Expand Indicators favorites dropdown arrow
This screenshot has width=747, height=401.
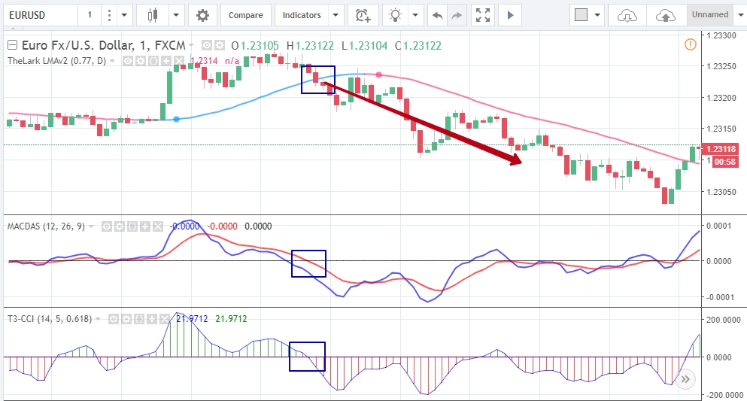(336, 15)
